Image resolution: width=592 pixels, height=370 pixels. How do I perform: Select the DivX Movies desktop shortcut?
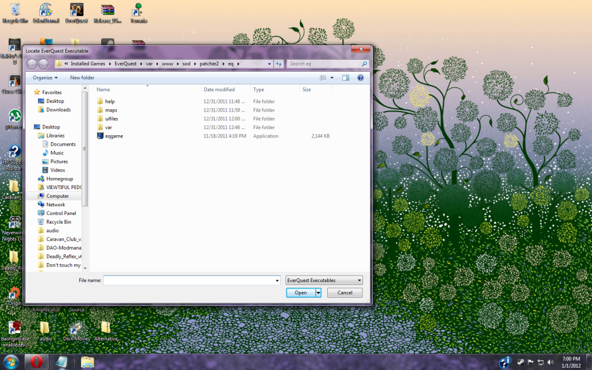point(77,331)
